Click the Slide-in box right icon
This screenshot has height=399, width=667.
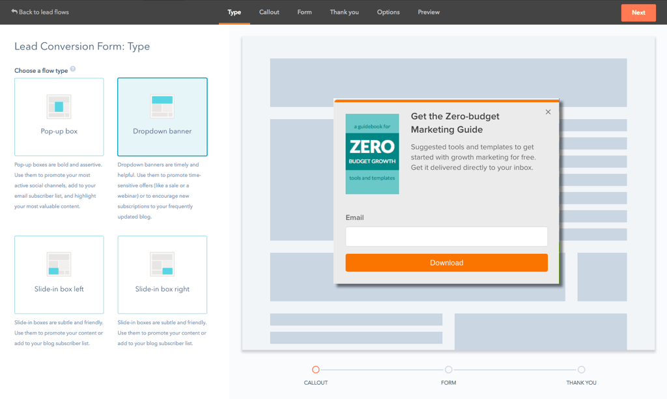pos(162,264)
